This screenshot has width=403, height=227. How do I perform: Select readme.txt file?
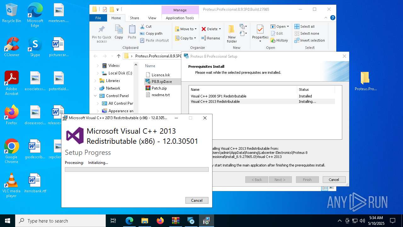[x=157, y=95]
